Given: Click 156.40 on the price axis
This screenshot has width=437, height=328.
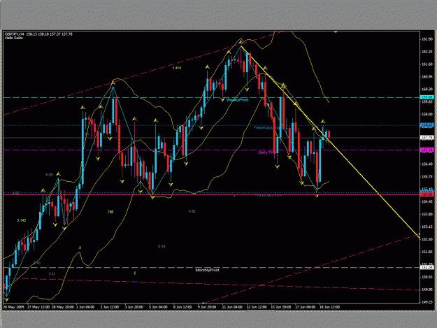Looking at the screenshot, I should click(427, 164).
